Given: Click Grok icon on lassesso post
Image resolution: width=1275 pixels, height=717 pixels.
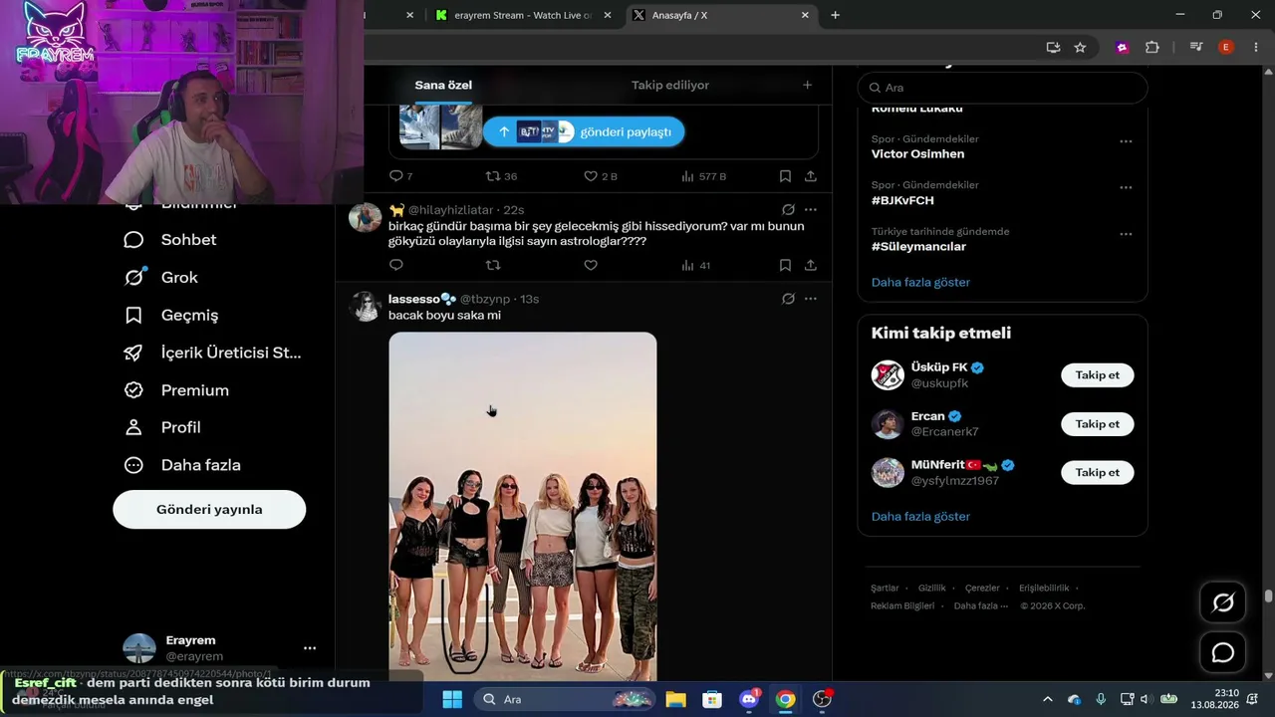Looking at the screenshot, I should (x=788, y=299).
